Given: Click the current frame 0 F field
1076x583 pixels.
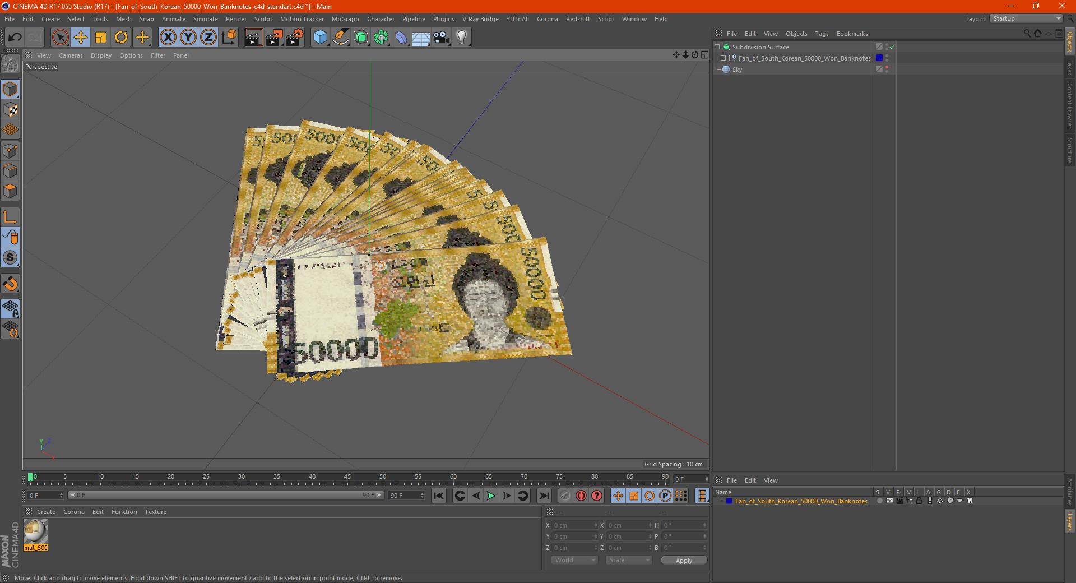Looking at the screenshot, I should pyautogui.click(x=45, y=496).
